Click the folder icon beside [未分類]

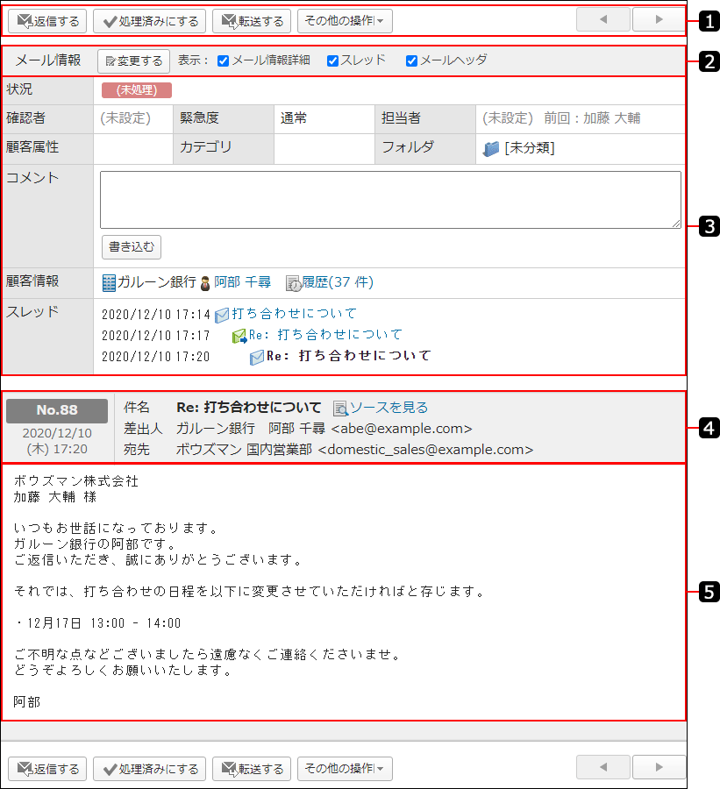tap(491, 148)
